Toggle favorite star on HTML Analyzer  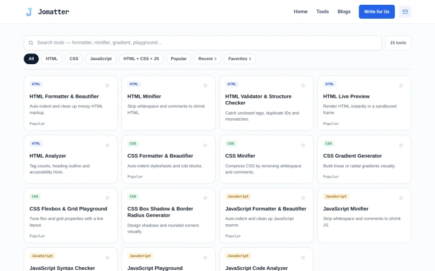click(x=108, y=145)
